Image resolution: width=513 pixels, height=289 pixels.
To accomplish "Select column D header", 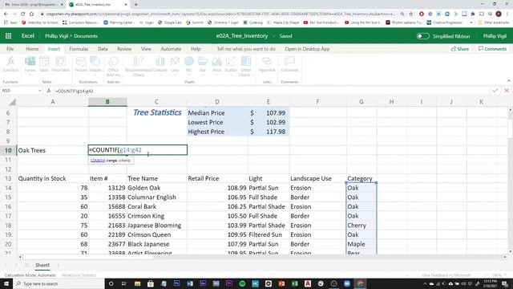I will (217, 102).
